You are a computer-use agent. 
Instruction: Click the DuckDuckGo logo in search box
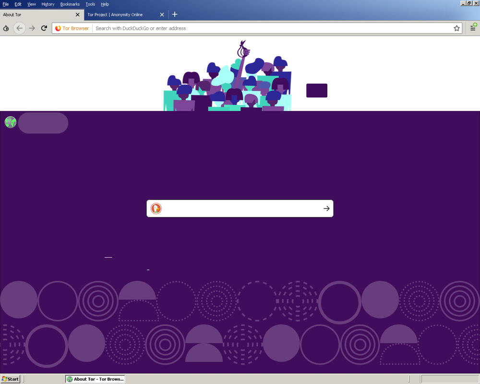[156, 208]
